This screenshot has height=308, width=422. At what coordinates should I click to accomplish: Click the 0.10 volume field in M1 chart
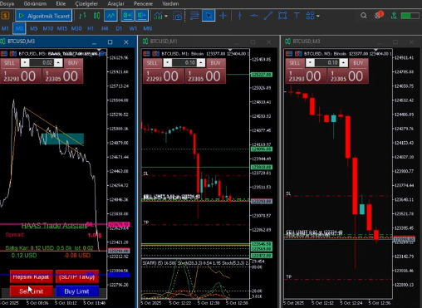click(x=184, y=63)
